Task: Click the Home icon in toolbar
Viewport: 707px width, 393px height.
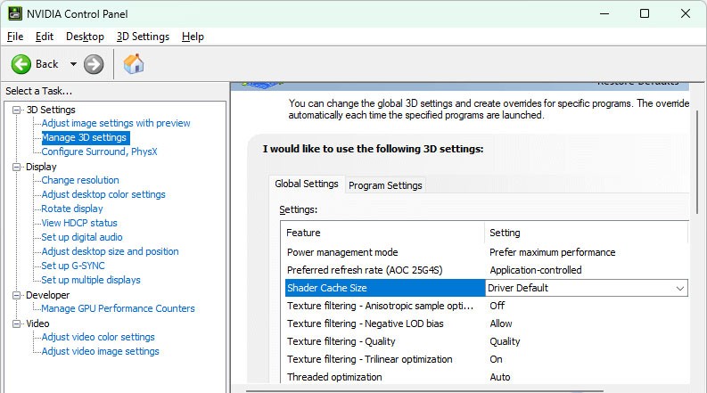Action: click(x=134, y=64)
